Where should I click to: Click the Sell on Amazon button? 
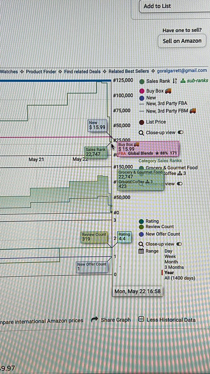point(182,41)
